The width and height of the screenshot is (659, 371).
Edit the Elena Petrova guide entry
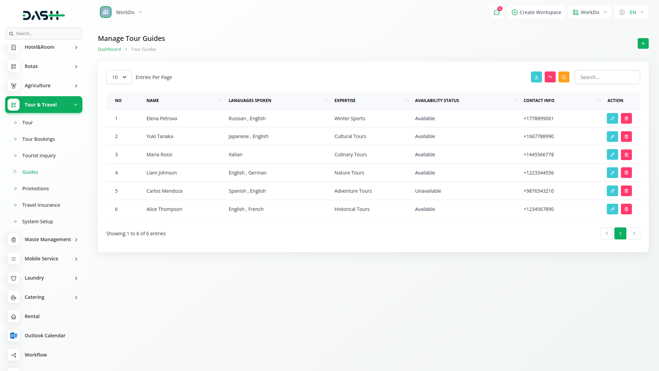click(612, 118)
